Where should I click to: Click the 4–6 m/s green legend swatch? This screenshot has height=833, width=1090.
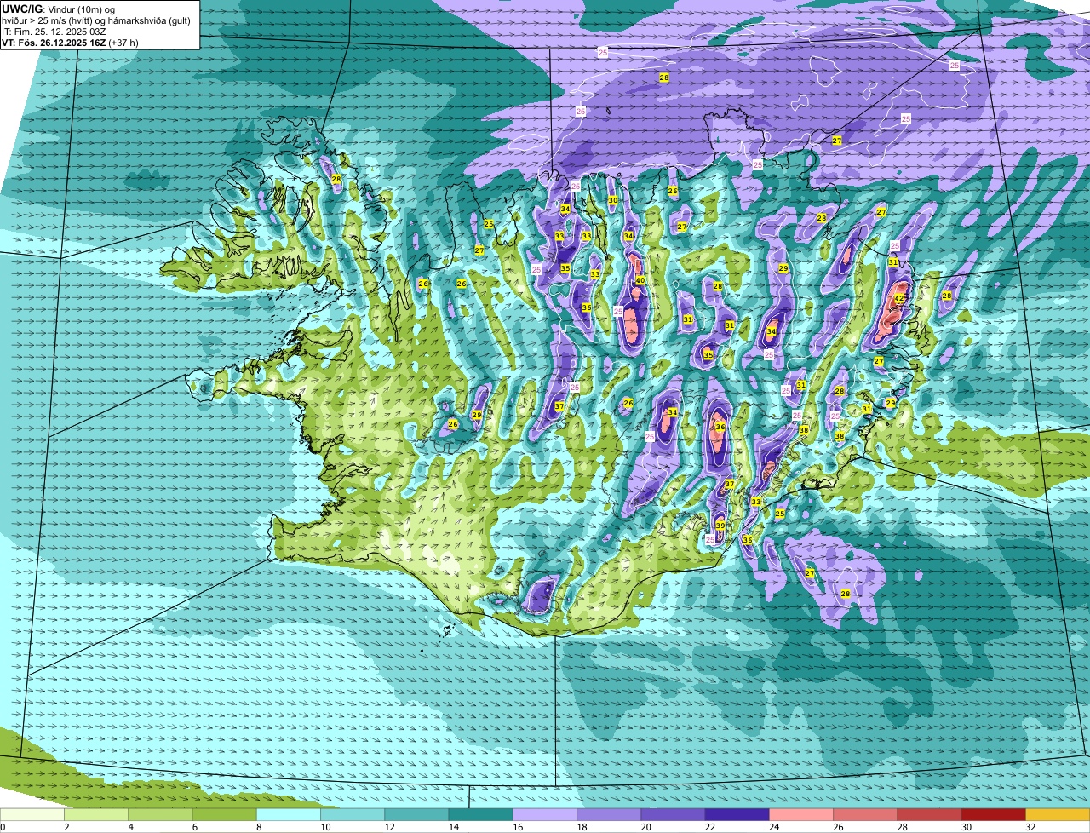tap(160, 815)
